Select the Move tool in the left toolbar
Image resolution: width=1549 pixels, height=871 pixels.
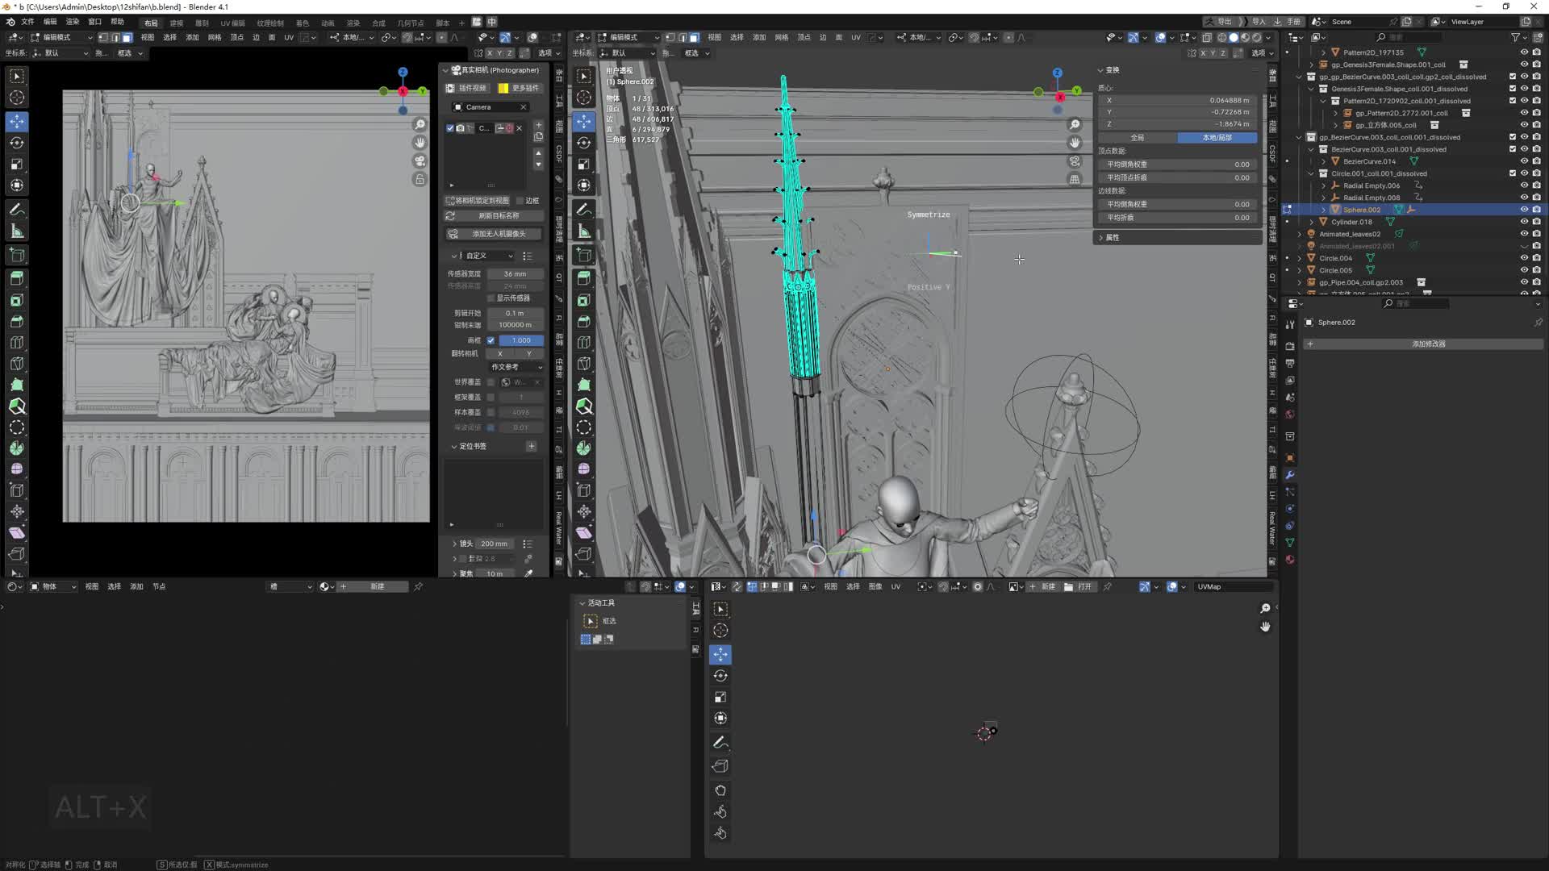tap(17, 121)
